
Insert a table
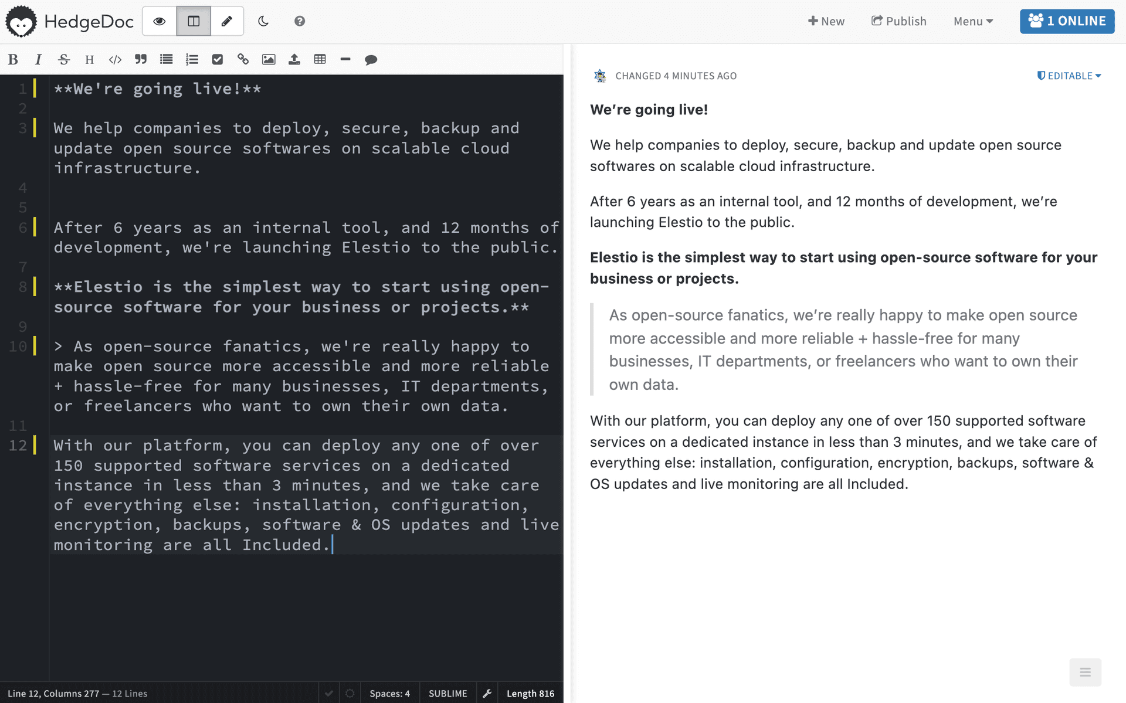pos(320,59)
